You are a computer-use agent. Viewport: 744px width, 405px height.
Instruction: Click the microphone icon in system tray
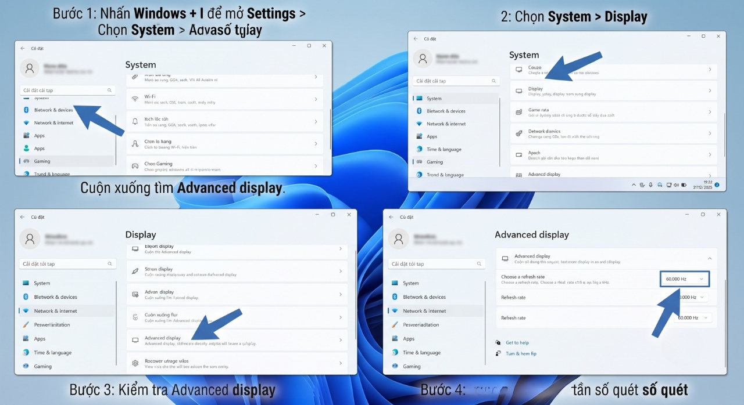tap(651, 185)
